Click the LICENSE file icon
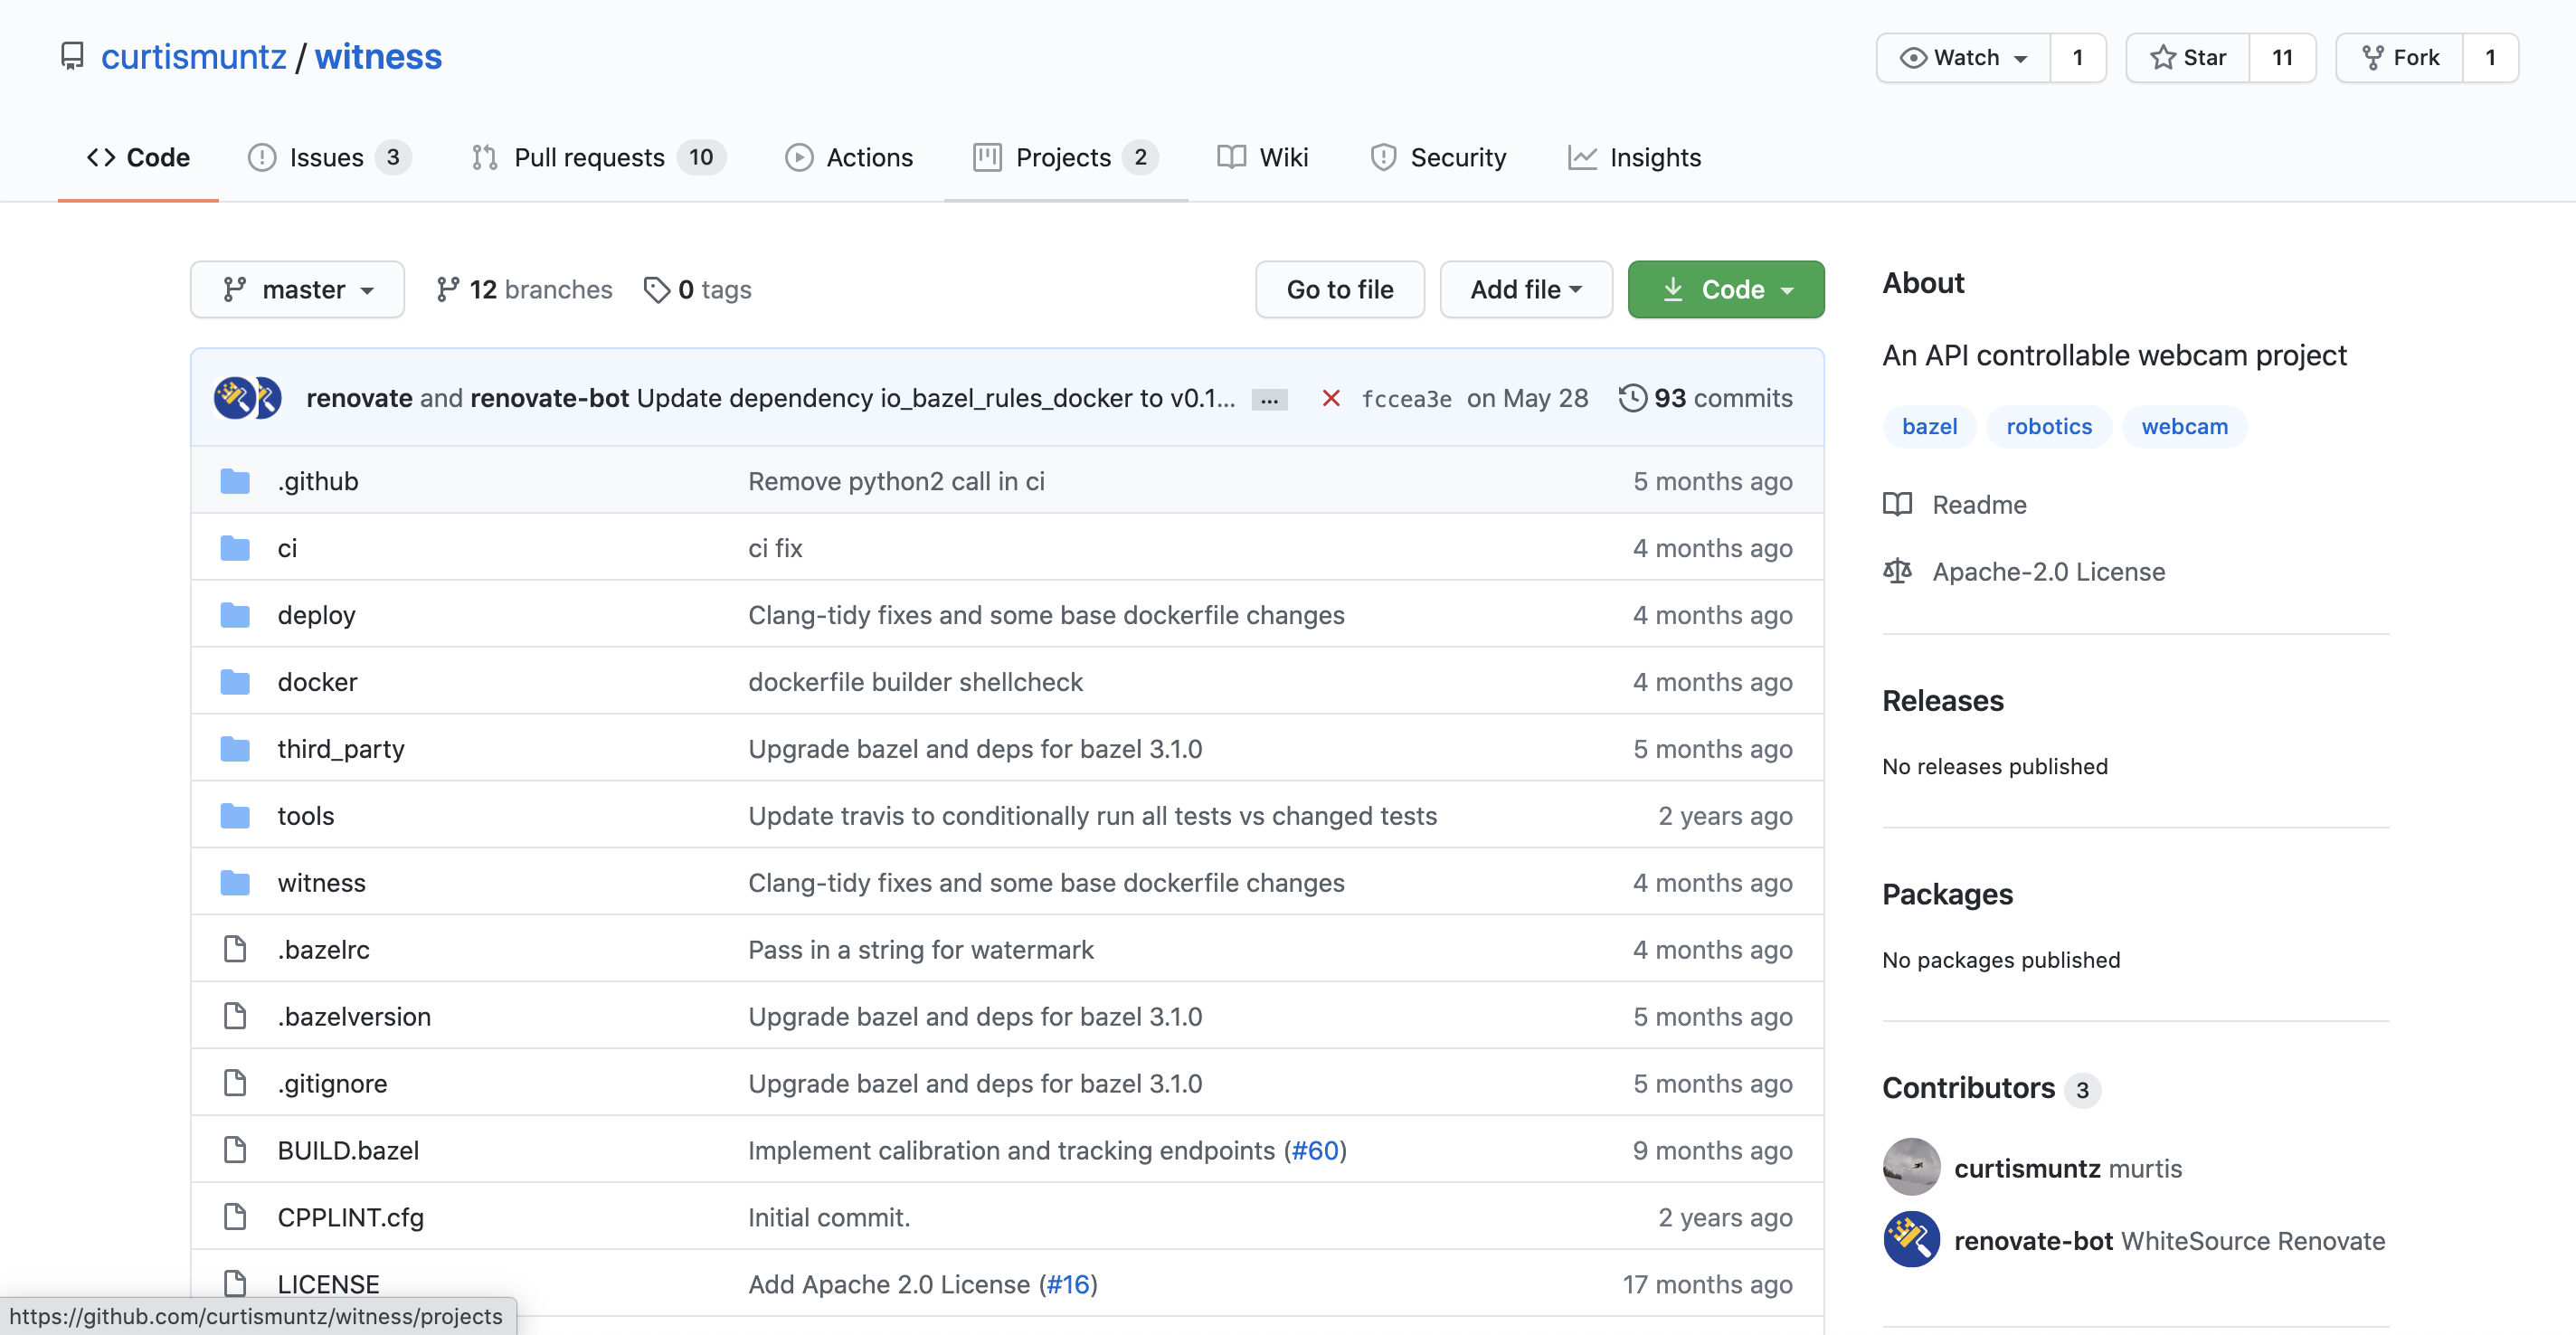Image resolution: width=2576 pixels, height=1335 pixels. coord(235,1283)
